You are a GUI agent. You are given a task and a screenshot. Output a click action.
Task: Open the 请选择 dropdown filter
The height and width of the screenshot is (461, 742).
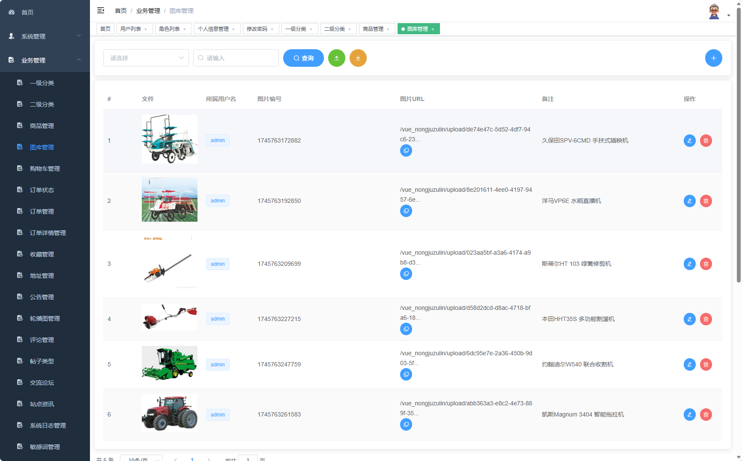click(x=146, y=58)
